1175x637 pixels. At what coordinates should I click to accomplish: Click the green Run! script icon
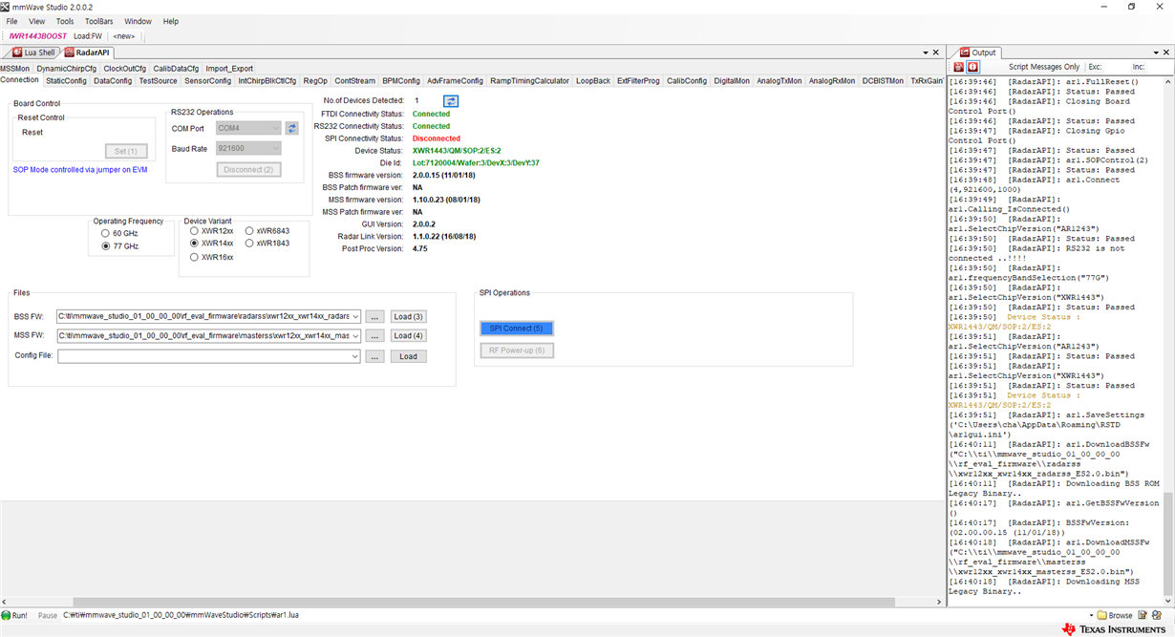6,615
